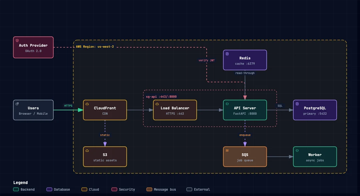Click the queue icon in SQS node

click(227, 151)
